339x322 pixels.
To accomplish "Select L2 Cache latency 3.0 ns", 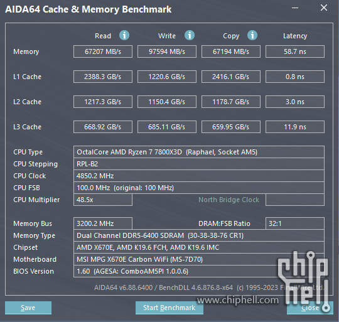I will coord(295,102).
